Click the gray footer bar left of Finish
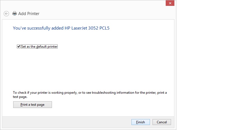The image size is (230, 130). (x=66, y=122)
